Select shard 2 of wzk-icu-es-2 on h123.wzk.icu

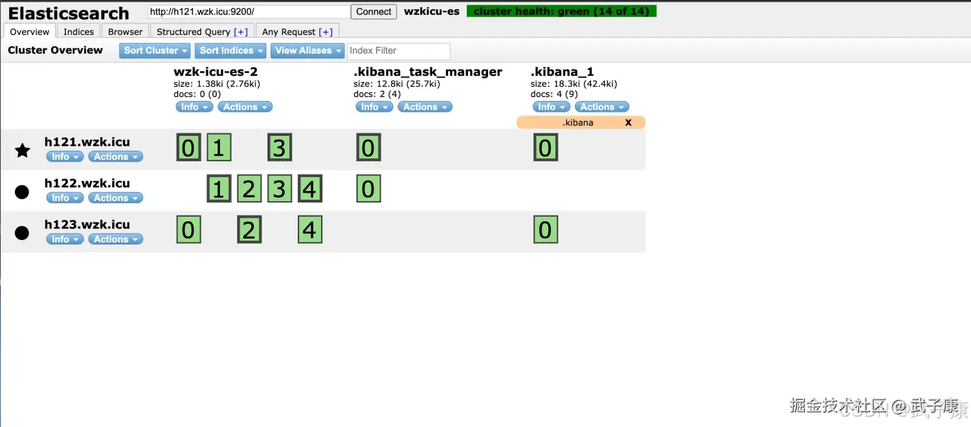(249, 230)
